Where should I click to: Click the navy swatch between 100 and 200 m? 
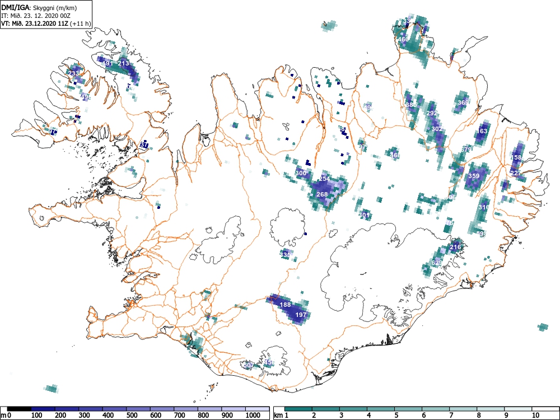(x=43, y=409)
